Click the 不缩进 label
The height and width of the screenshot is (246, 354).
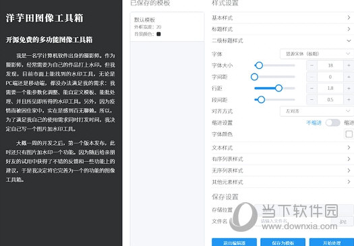(x=314, y=123)
